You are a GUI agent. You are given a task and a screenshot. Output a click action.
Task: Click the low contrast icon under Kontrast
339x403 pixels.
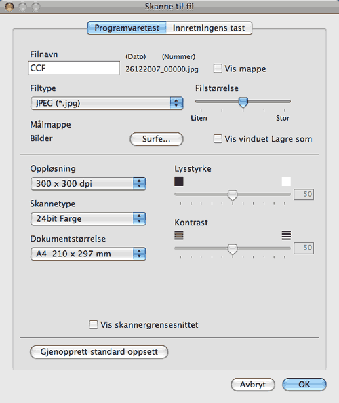click(179, 235)
